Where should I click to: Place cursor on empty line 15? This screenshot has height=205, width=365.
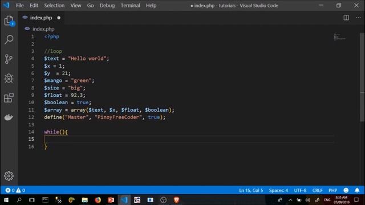pos(189,139)
